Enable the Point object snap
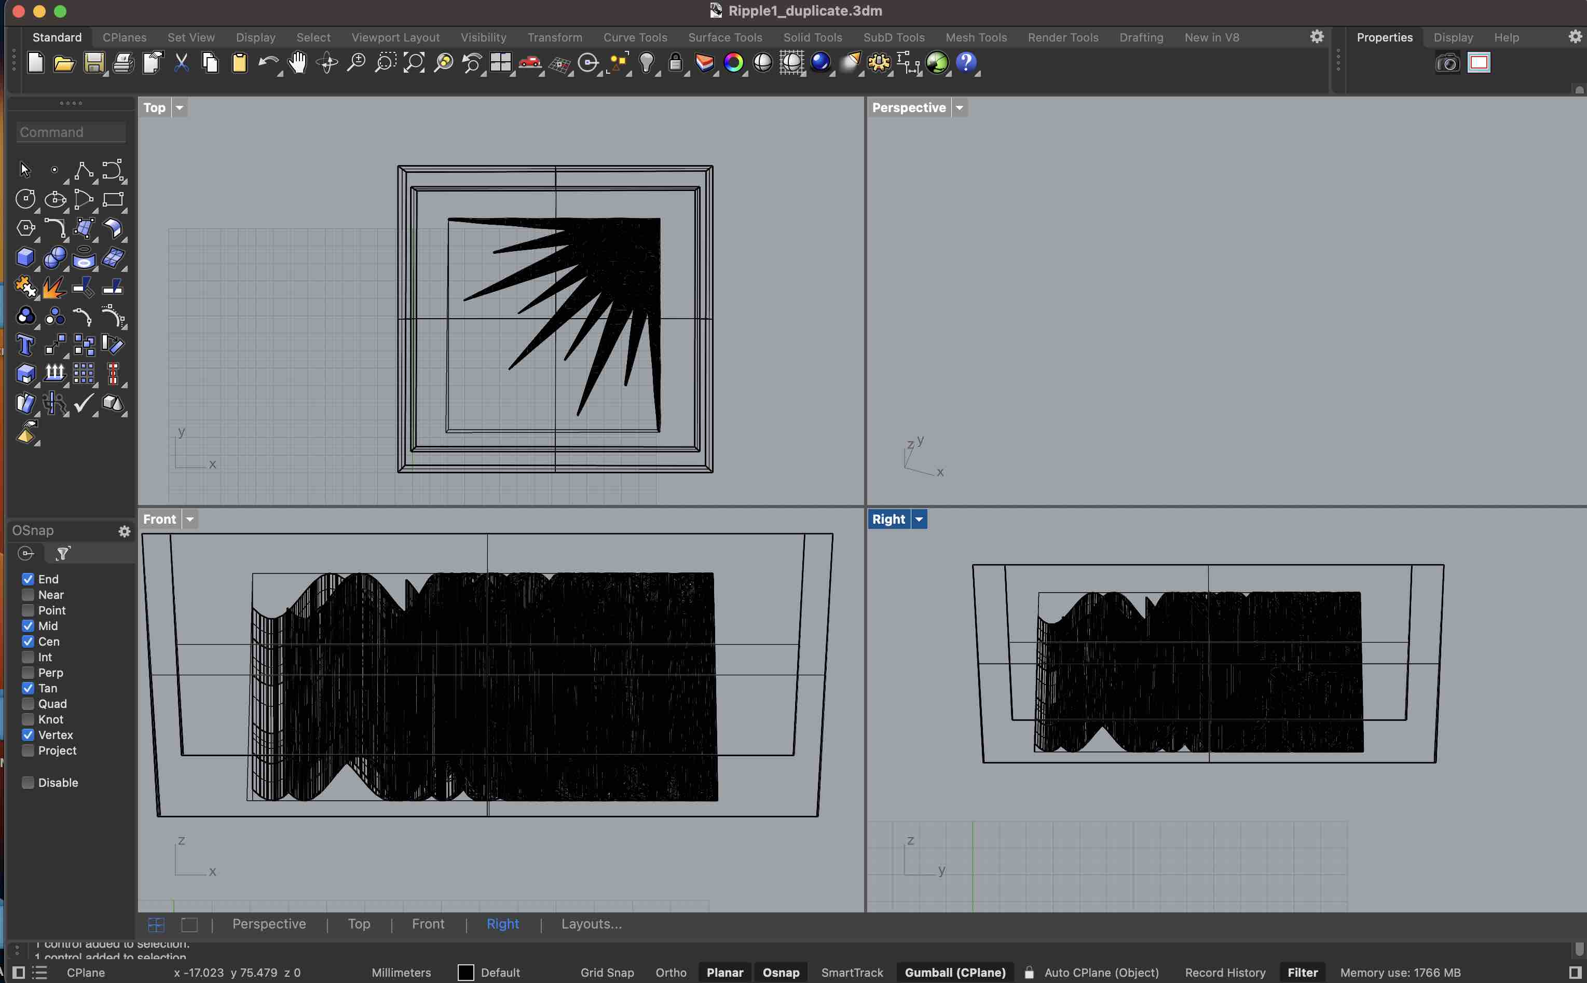 [28, 610]
